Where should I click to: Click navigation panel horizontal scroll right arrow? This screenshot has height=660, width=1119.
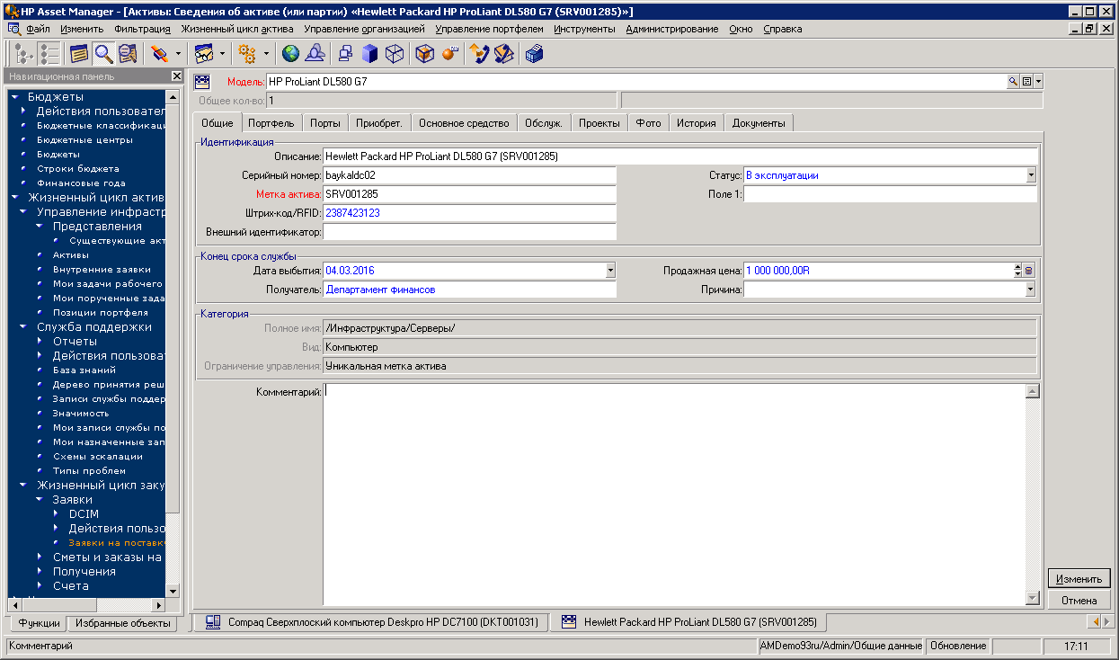click(159, 604)
